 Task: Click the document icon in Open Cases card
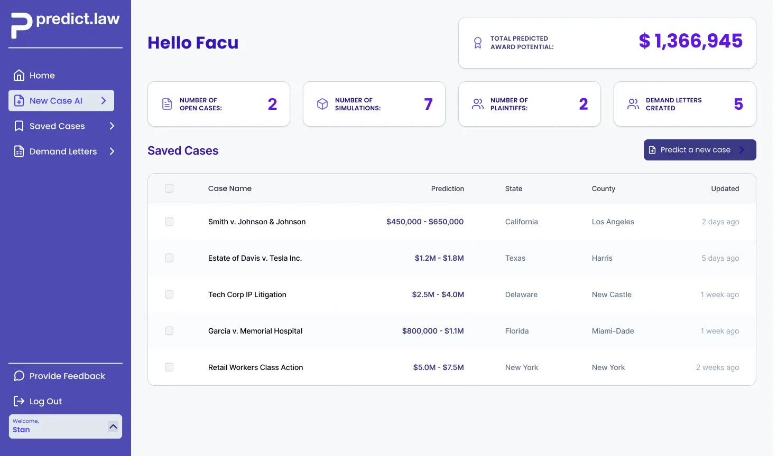click(167, 104)
